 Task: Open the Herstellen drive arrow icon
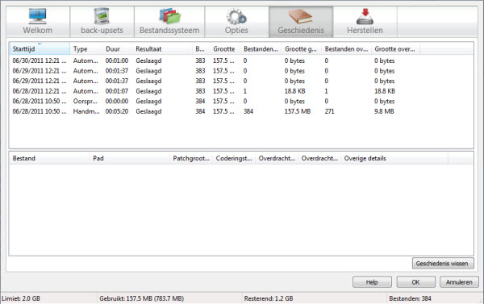(365, 16)
